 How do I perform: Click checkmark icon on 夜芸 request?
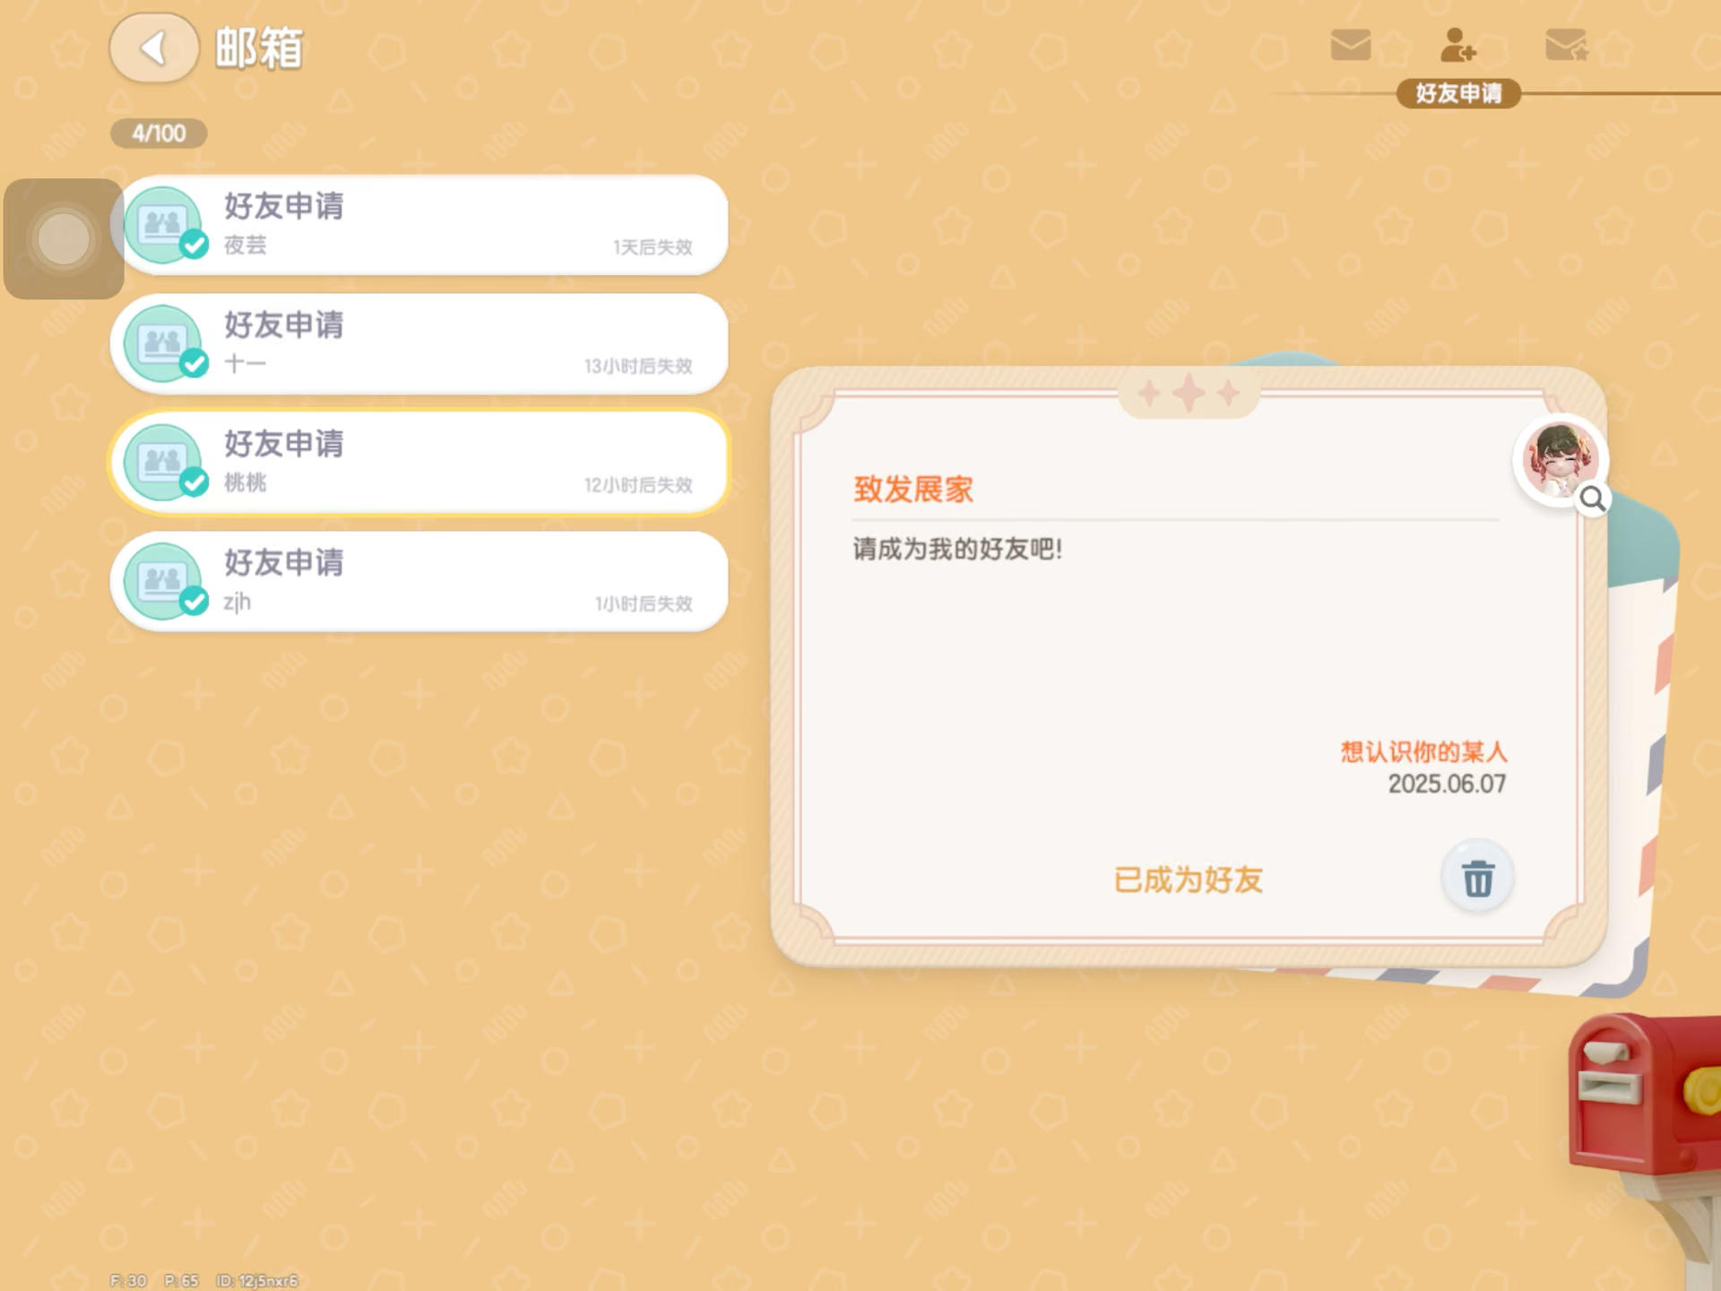click(x=194, y=244)
